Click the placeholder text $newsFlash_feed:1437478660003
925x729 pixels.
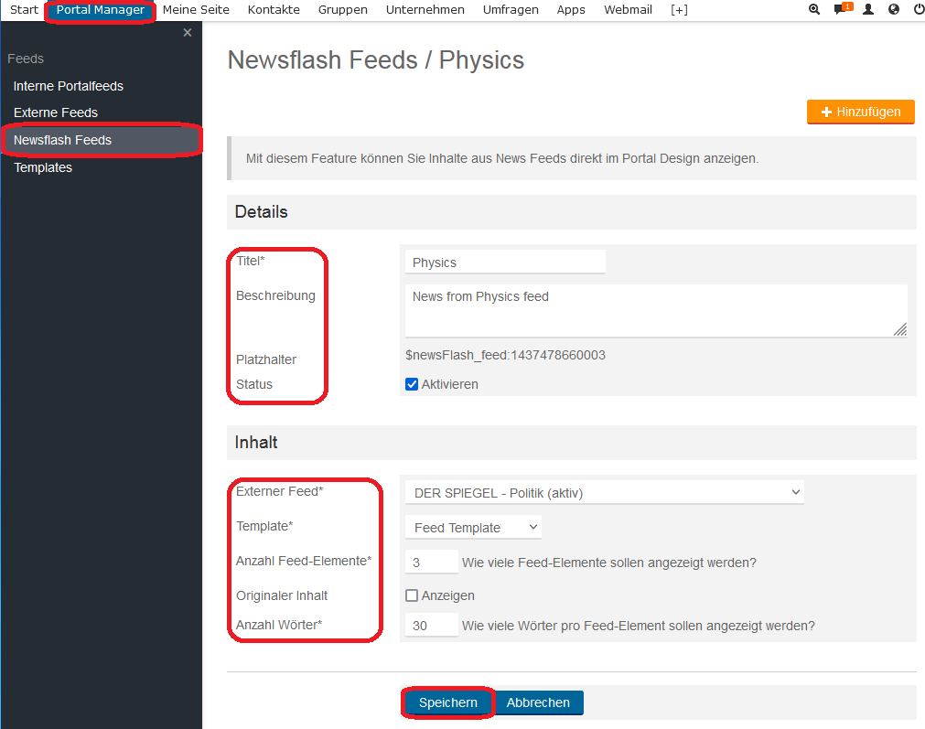[506, 355]
